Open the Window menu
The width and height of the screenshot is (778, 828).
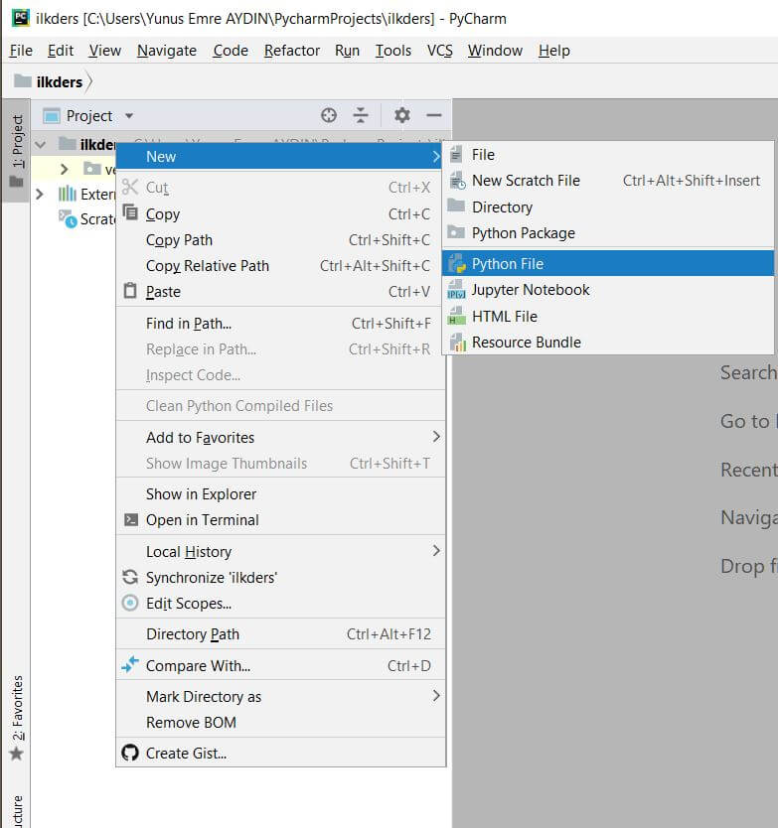(x=495, y=51)
